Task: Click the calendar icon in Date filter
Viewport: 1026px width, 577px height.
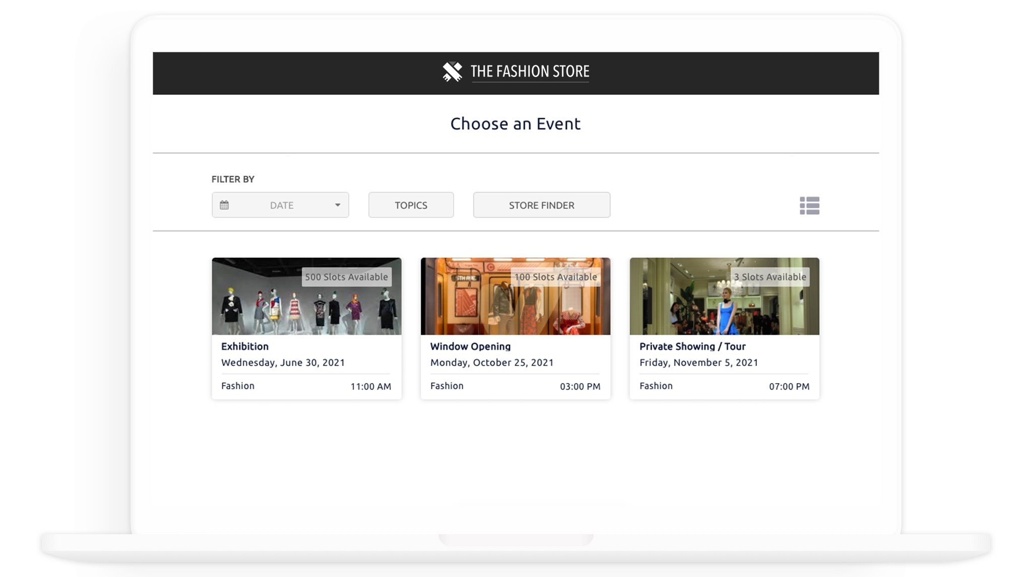Action: (224, 205)
